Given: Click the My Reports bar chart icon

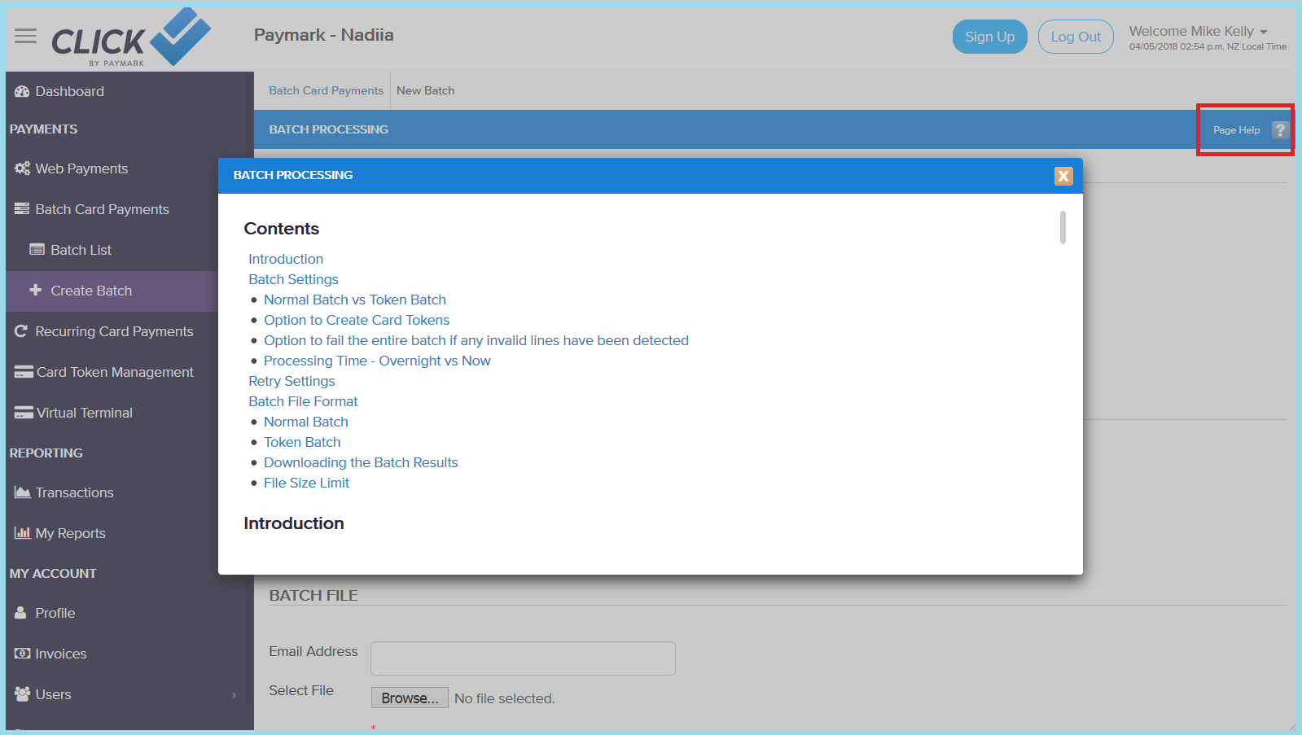Looking at the screenshot, I should point(22,533).
